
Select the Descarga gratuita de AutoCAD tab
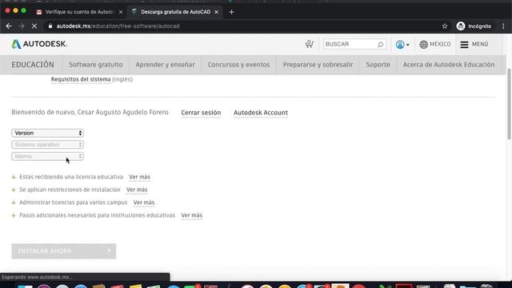coord(175,12)
